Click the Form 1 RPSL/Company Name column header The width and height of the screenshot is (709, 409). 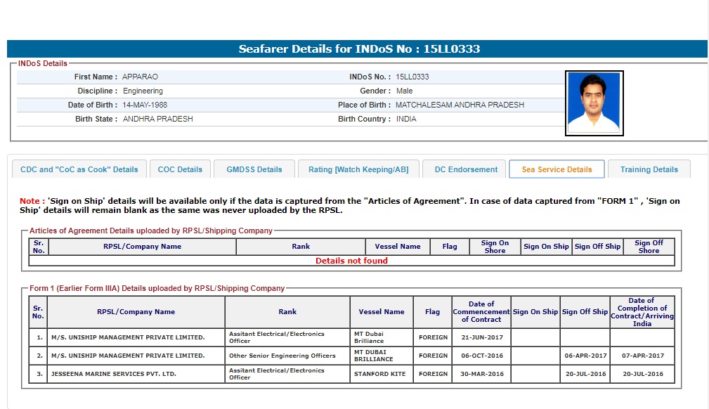(x=136, y=311)
